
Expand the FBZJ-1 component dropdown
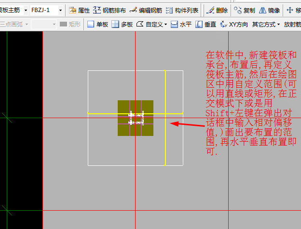click(x=60, y=10)
